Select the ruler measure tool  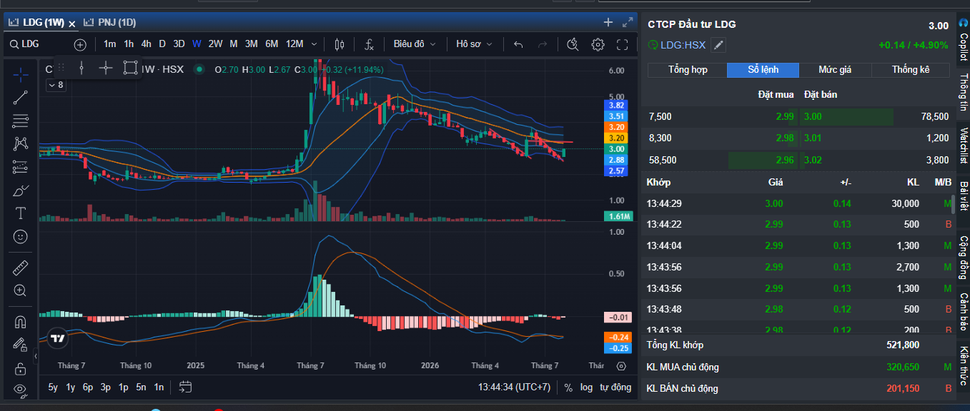click(x=21, y=268)
